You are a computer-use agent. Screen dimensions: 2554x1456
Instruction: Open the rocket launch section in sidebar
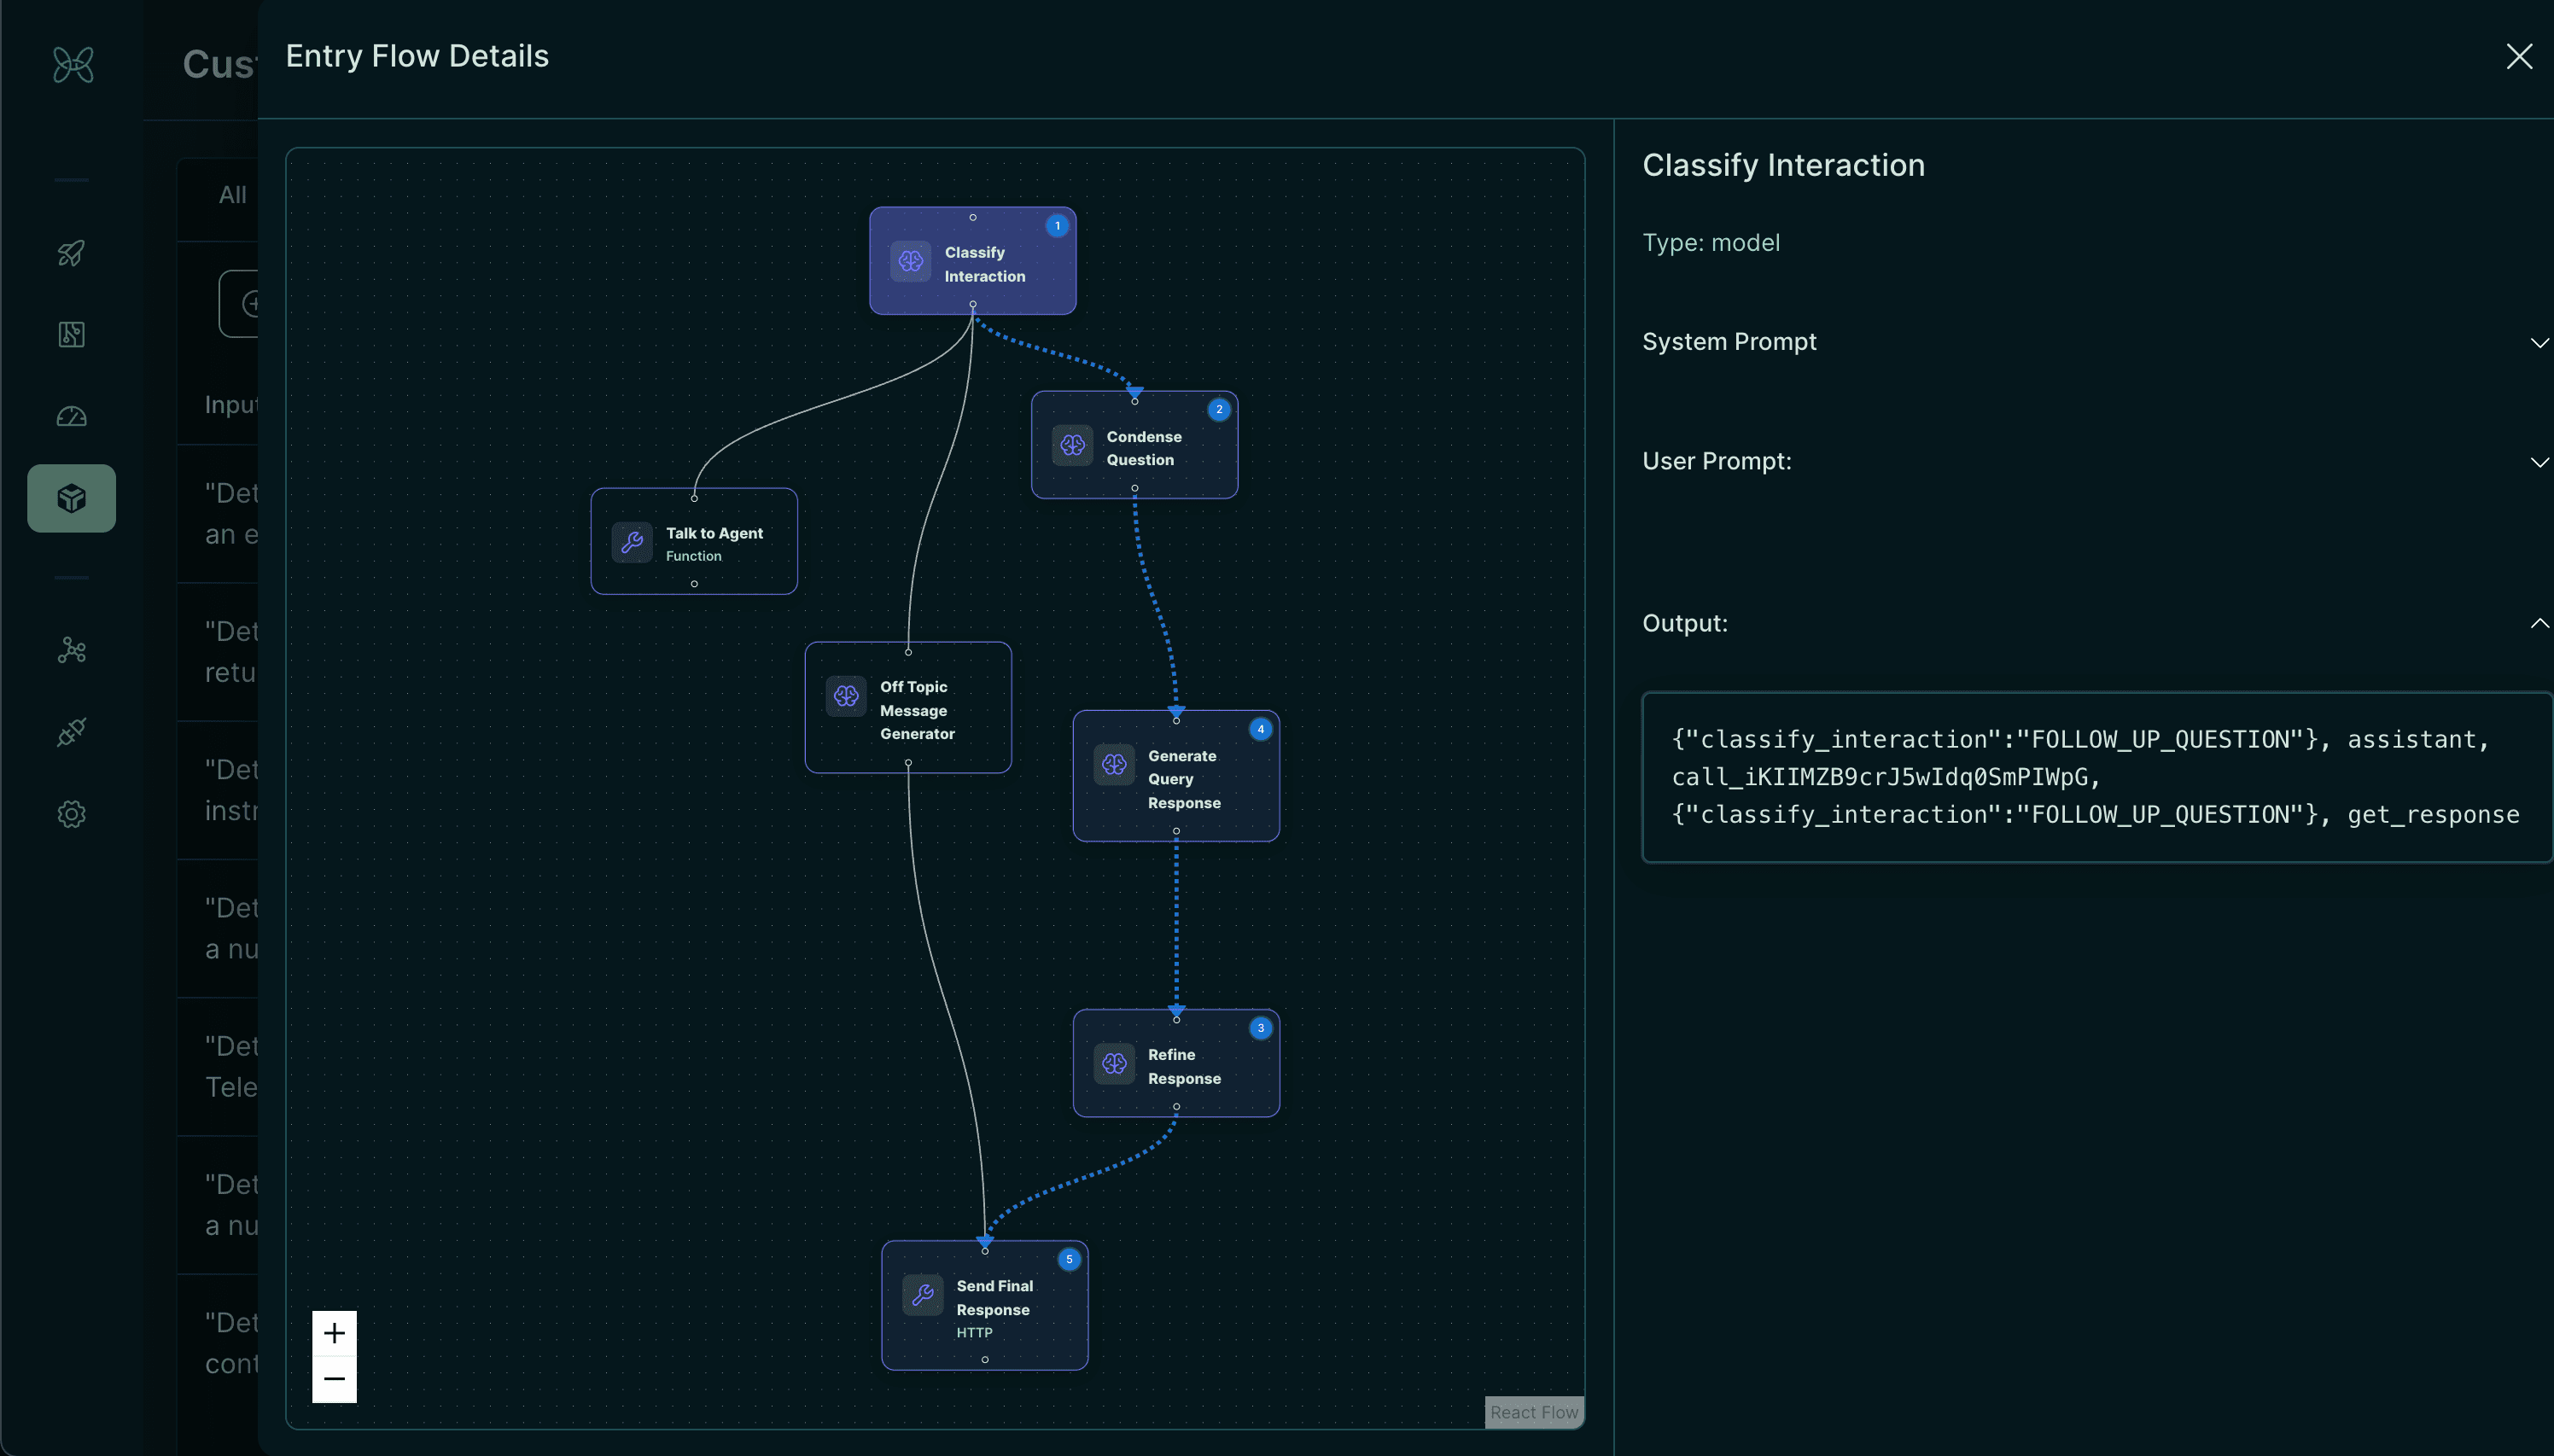(71, 253)
